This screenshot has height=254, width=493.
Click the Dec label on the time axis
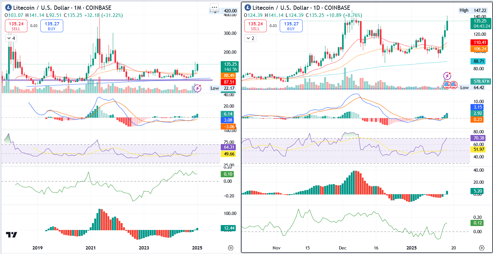(343, 248)
